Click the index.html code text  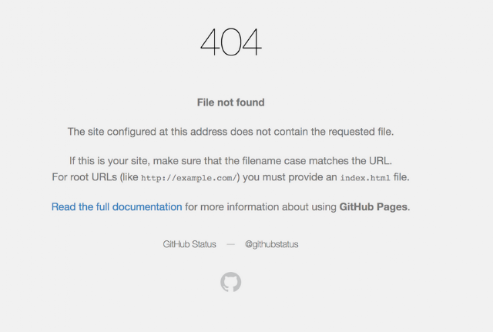[x=365, y=178]
